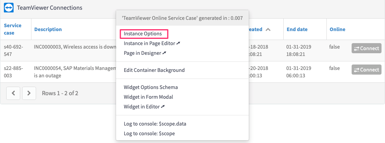Select Log to console: $scope.data
The width and height of the screenshot is (385, 143).
coord(155,124)
